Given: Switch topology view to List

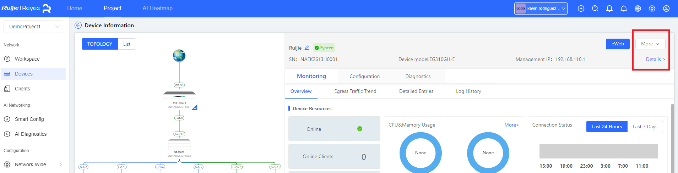Looking at the screenshot, I should [x=127, y=44].
